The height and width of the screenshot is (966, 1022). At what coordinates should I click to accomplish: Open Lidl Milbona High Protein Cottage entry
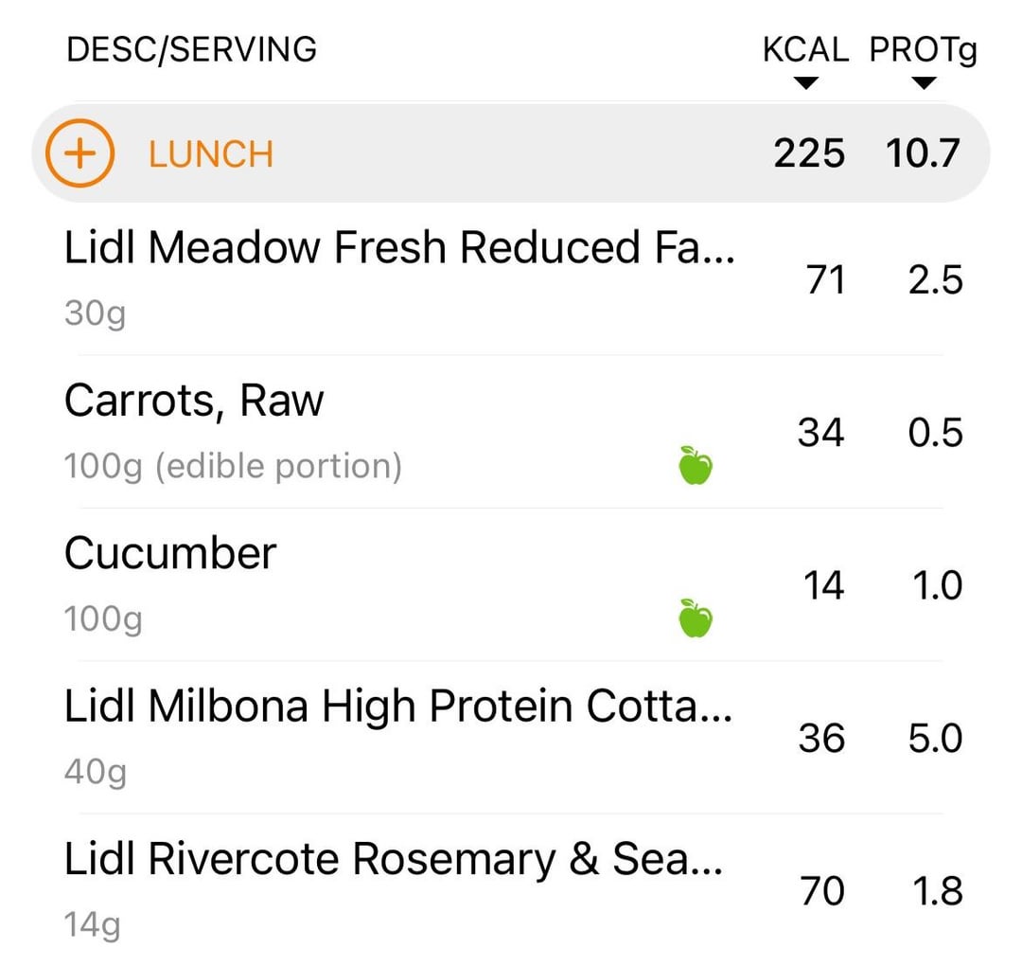pos(397,707)
